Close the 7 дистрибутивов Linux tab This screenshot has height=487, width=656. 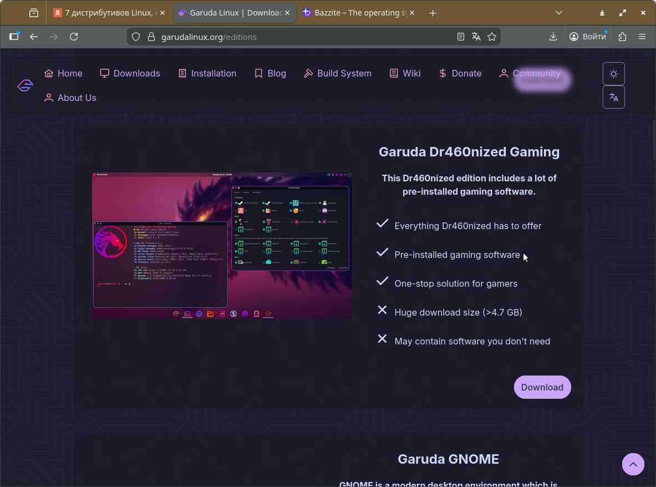162,13
